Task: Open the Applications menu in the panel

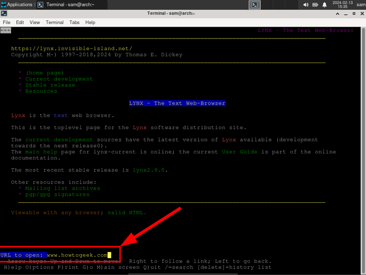Action: [17, 4]
